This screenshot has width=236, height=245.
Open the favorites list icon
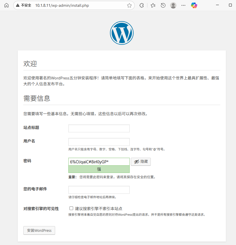click(x=153, y=5)
